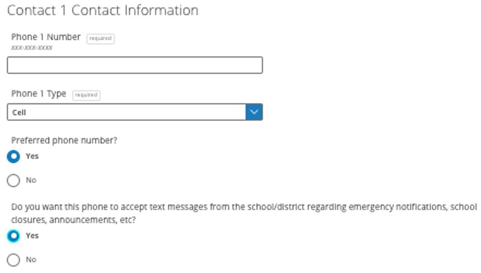The width and height of the screenshot is (481, 273).
Task: Select Yes radio for accepting text messages
Action: coord(13,236)
